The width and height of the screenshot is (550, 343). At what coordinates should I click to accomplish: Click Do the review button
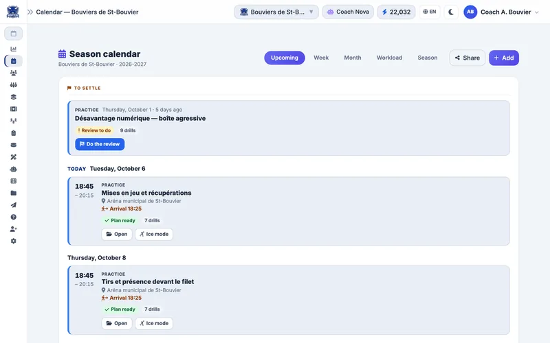pyautogui.click(x=100, y=144)
